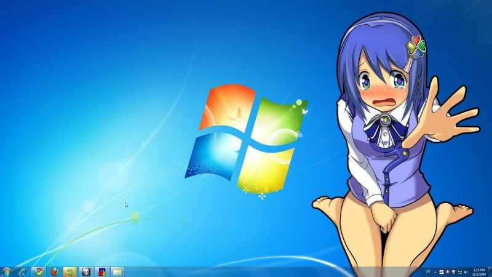Open the network connection tray icon
The image size is (492, 277).
(x=460, y=272)
